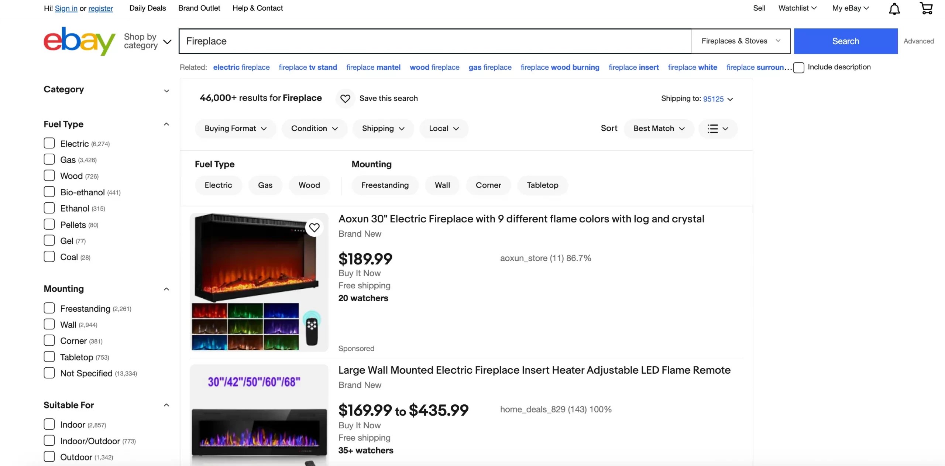Add Aoxun fireplace to watchlist via its heart icon

coord(314,227)
